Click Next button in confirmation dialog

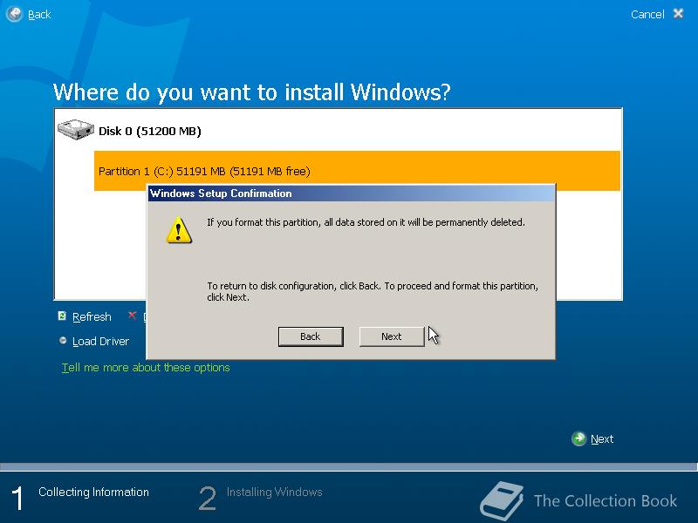(x=391, y=336)
